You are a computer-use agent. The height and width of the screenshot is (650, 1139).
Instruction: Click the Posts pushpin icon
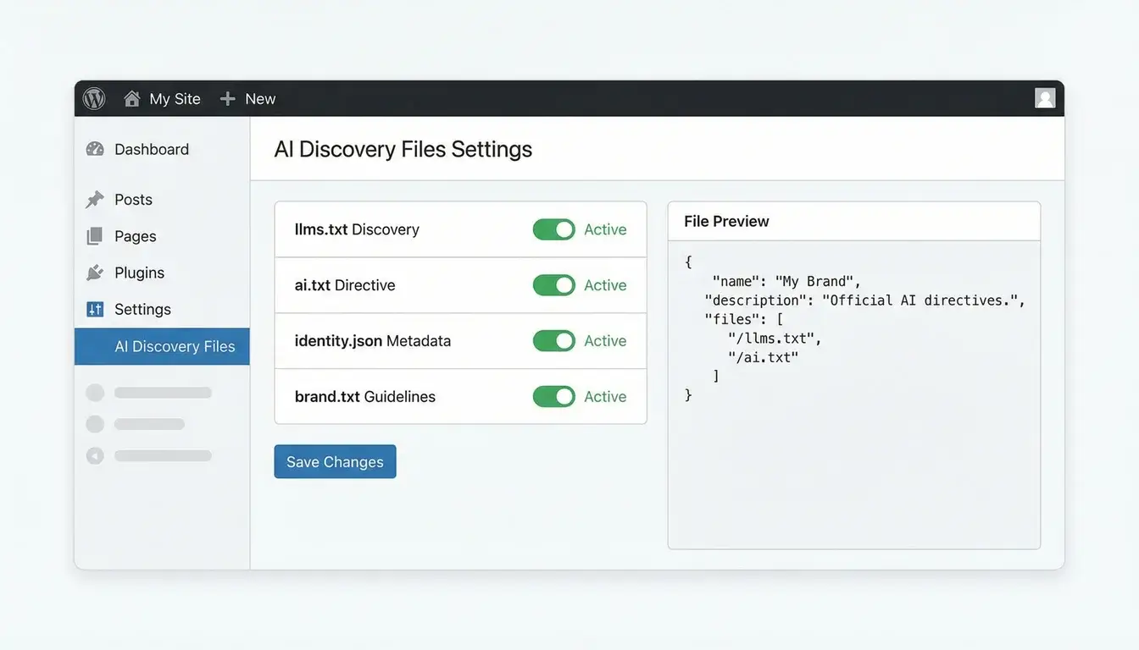(x=95, y=200)
